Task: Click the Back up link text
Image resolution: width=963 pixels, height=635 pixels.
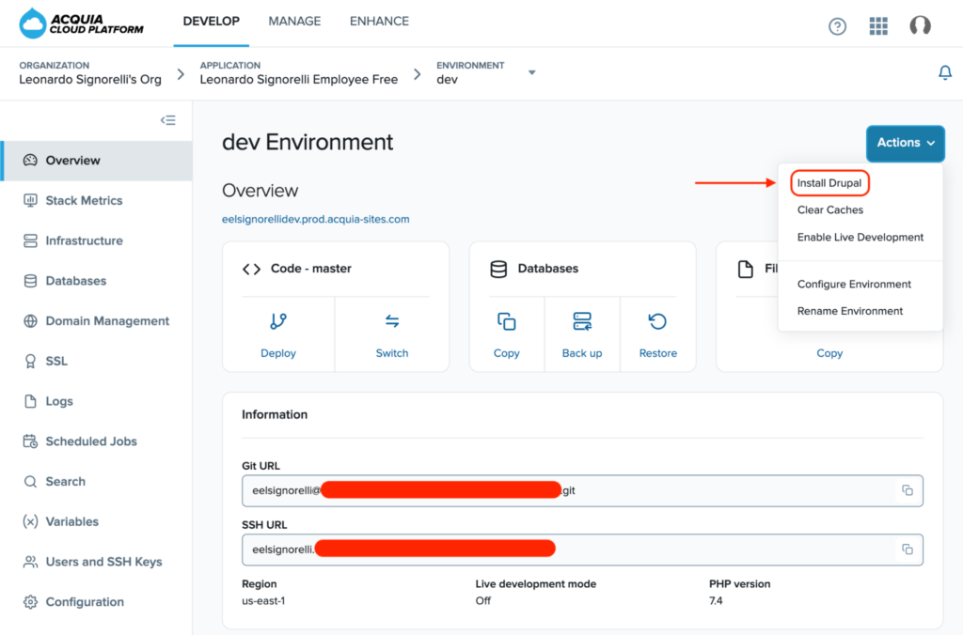Action: click(582, 353)
